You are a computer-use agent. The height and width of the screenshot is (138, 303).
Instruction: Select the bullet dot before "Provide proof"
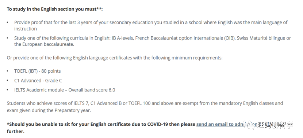(x=8, y=23)
